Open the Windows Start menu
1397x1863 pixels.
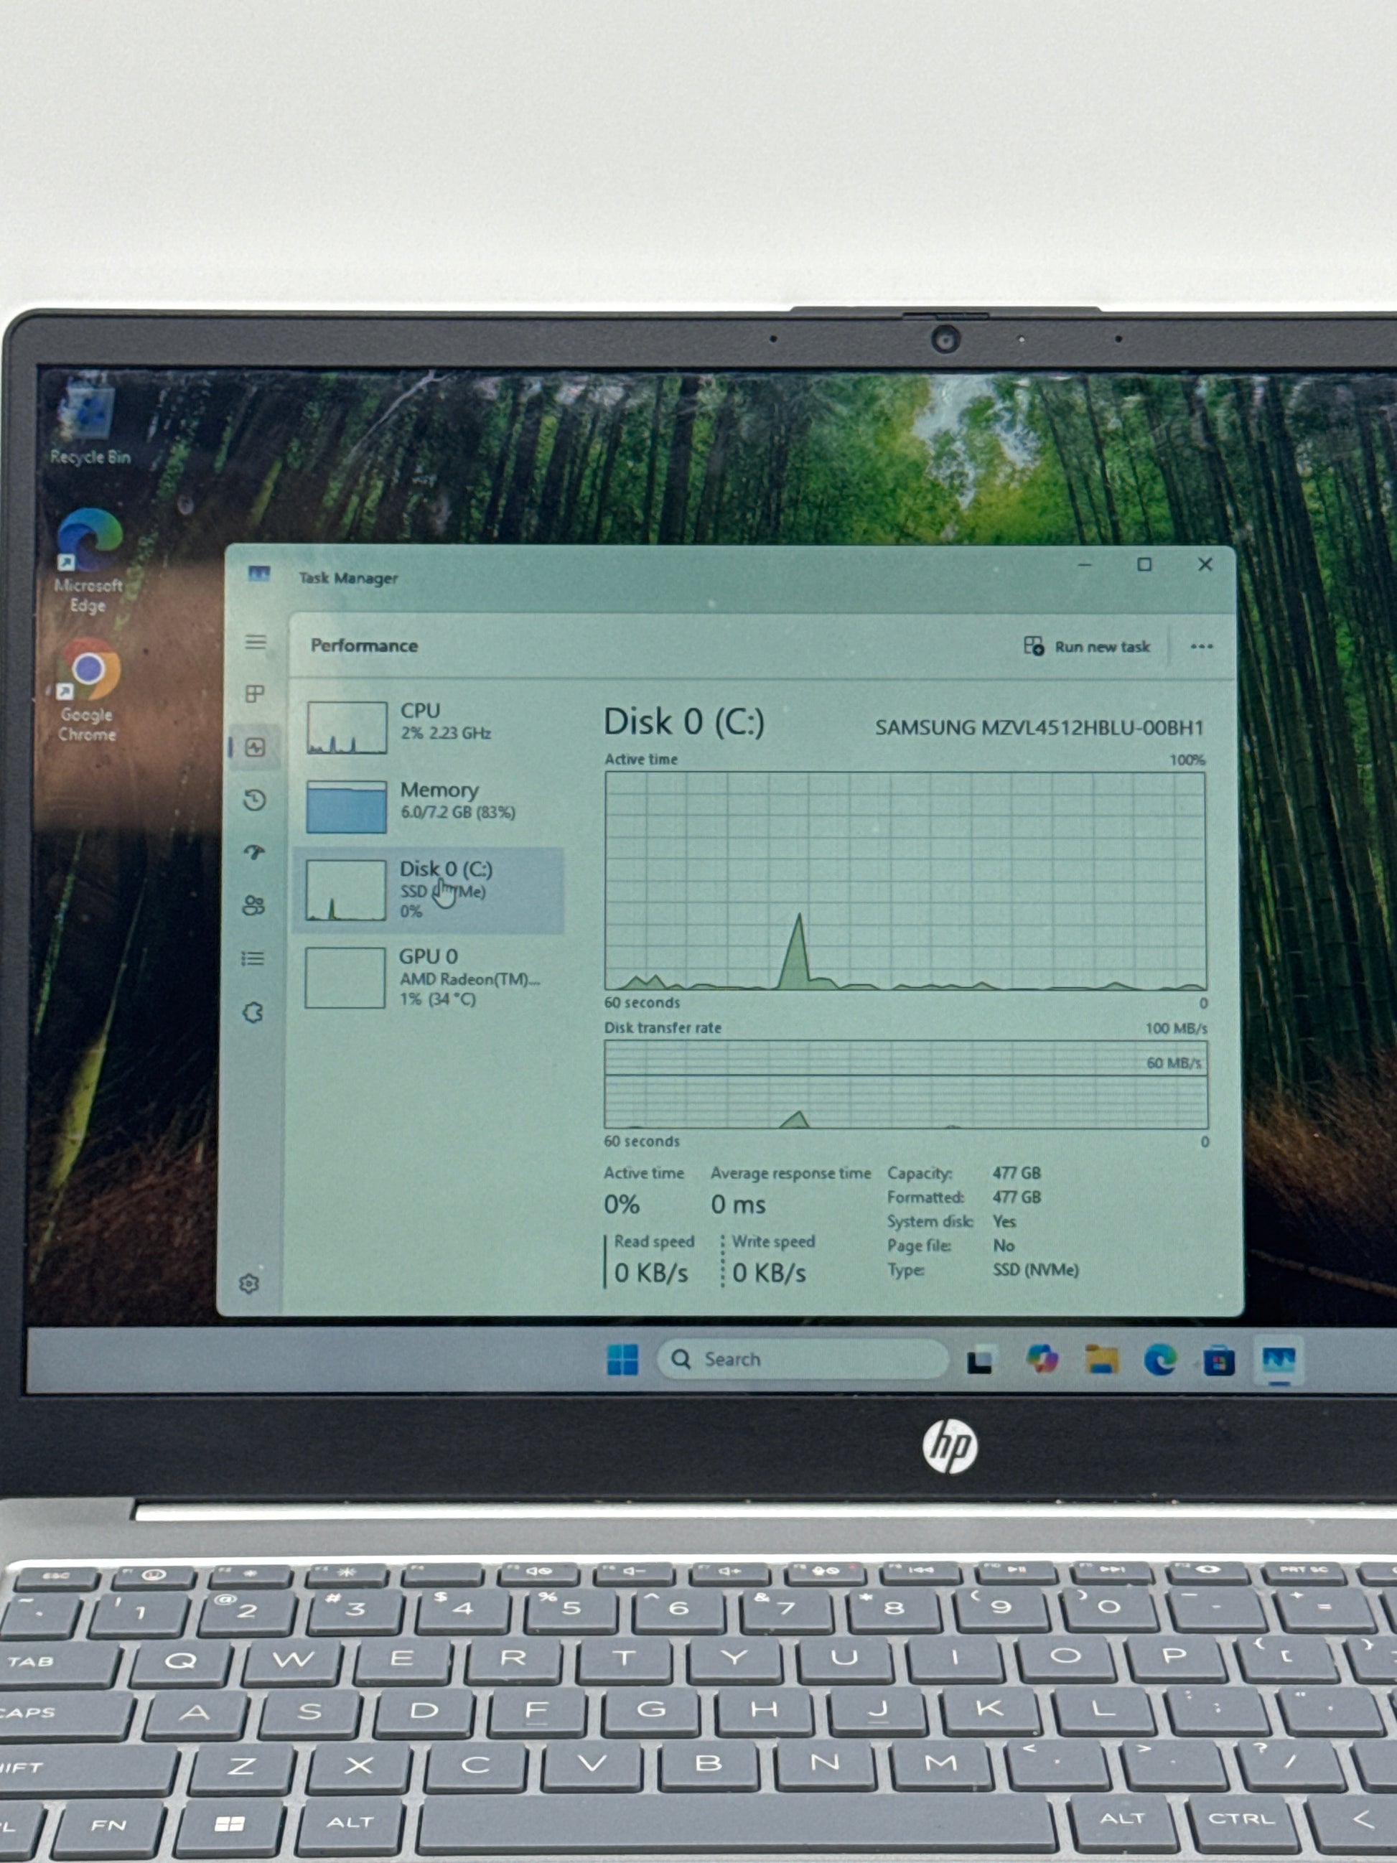622,1358
